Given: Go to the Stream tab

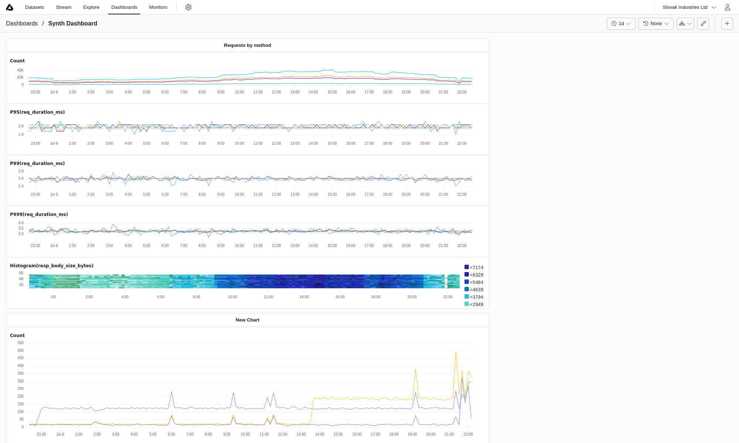Looking at the screenshot, I should (x=64, y=7).
